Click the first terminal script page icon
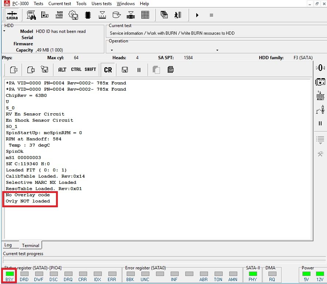Screen dimensions: 327x284 point(14,69)
